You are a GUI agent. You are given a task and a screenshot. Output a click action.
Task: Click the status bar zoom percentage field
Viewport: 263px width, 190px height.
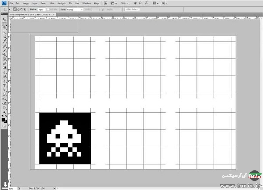[12, 189]
